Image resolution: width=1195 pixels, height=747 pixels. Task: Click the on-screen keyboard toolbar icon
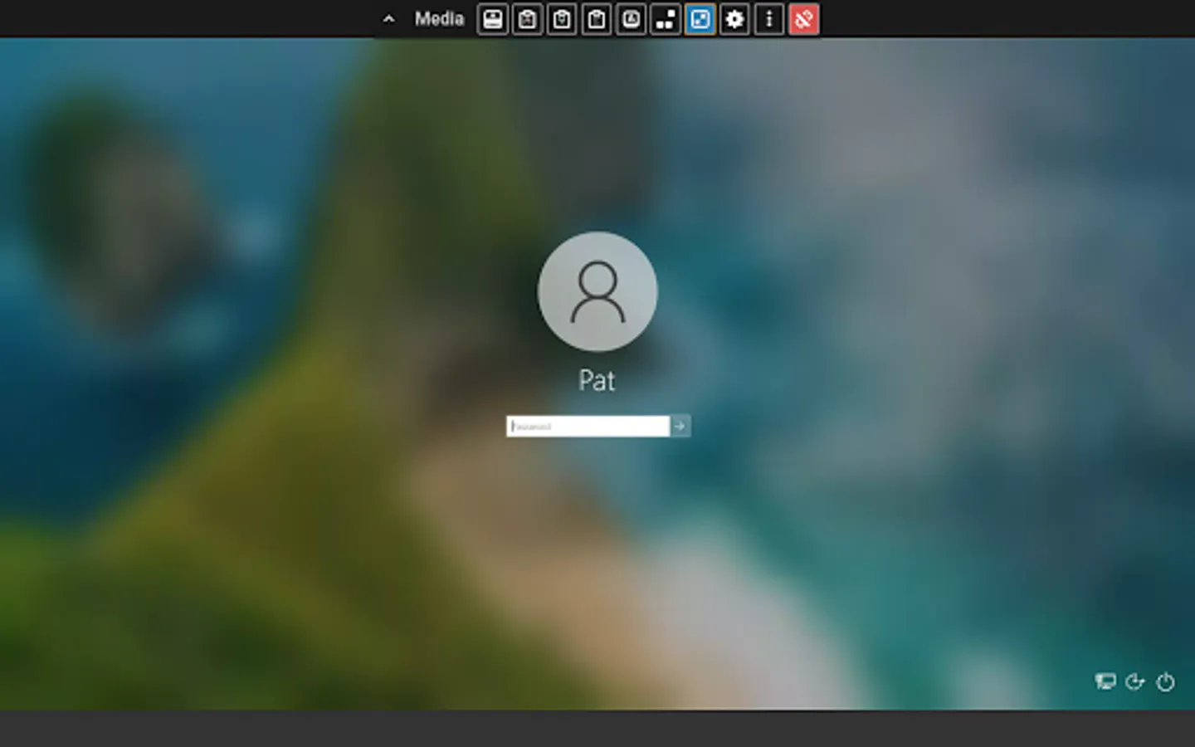point(493,19)
